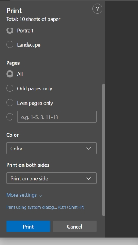Select the Portrait orientation radio button
This screenshot has width=138, height=245.
[10, 31]
